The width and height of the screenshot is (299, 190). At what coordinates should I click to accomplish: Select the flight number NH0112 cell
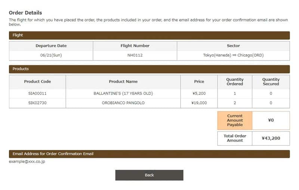click(x=135, y=55)
